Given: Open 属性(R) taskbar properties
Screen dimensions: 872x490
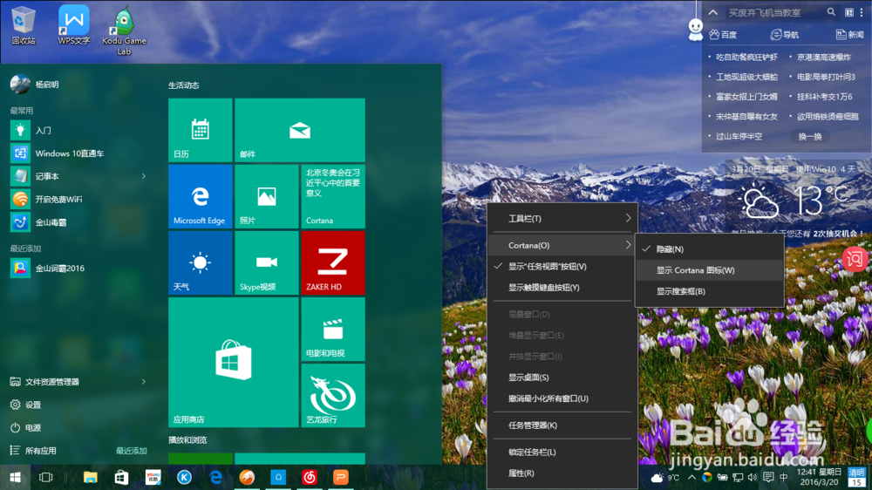Looking at the screenshot, I should click(562, 473).
